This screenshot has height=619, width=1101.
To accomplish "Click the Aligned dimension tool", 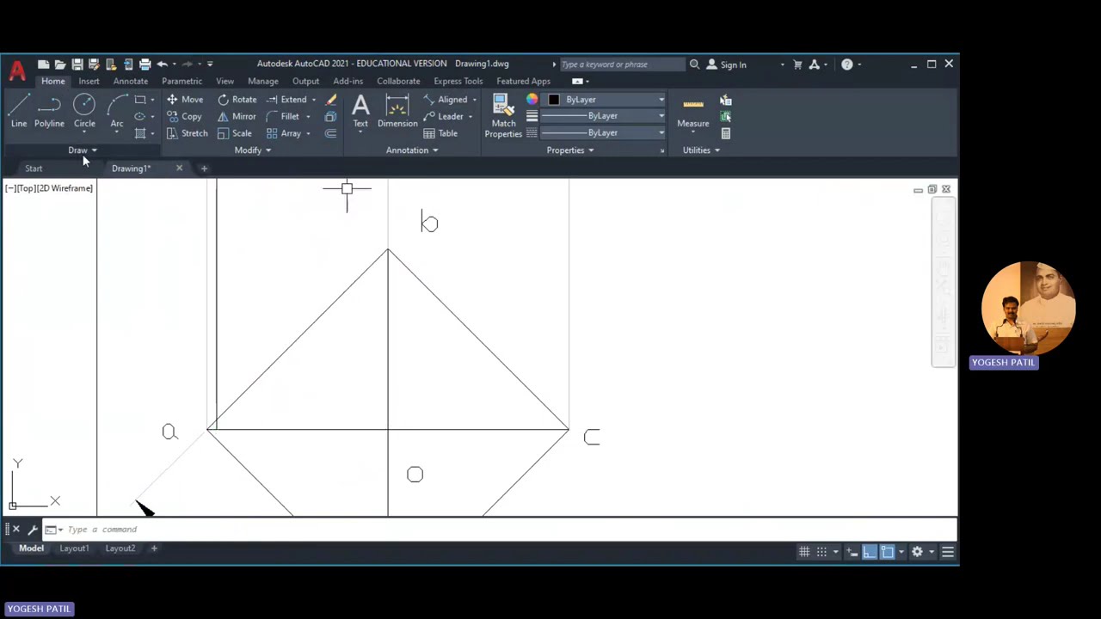I will [x=445, y=100].
